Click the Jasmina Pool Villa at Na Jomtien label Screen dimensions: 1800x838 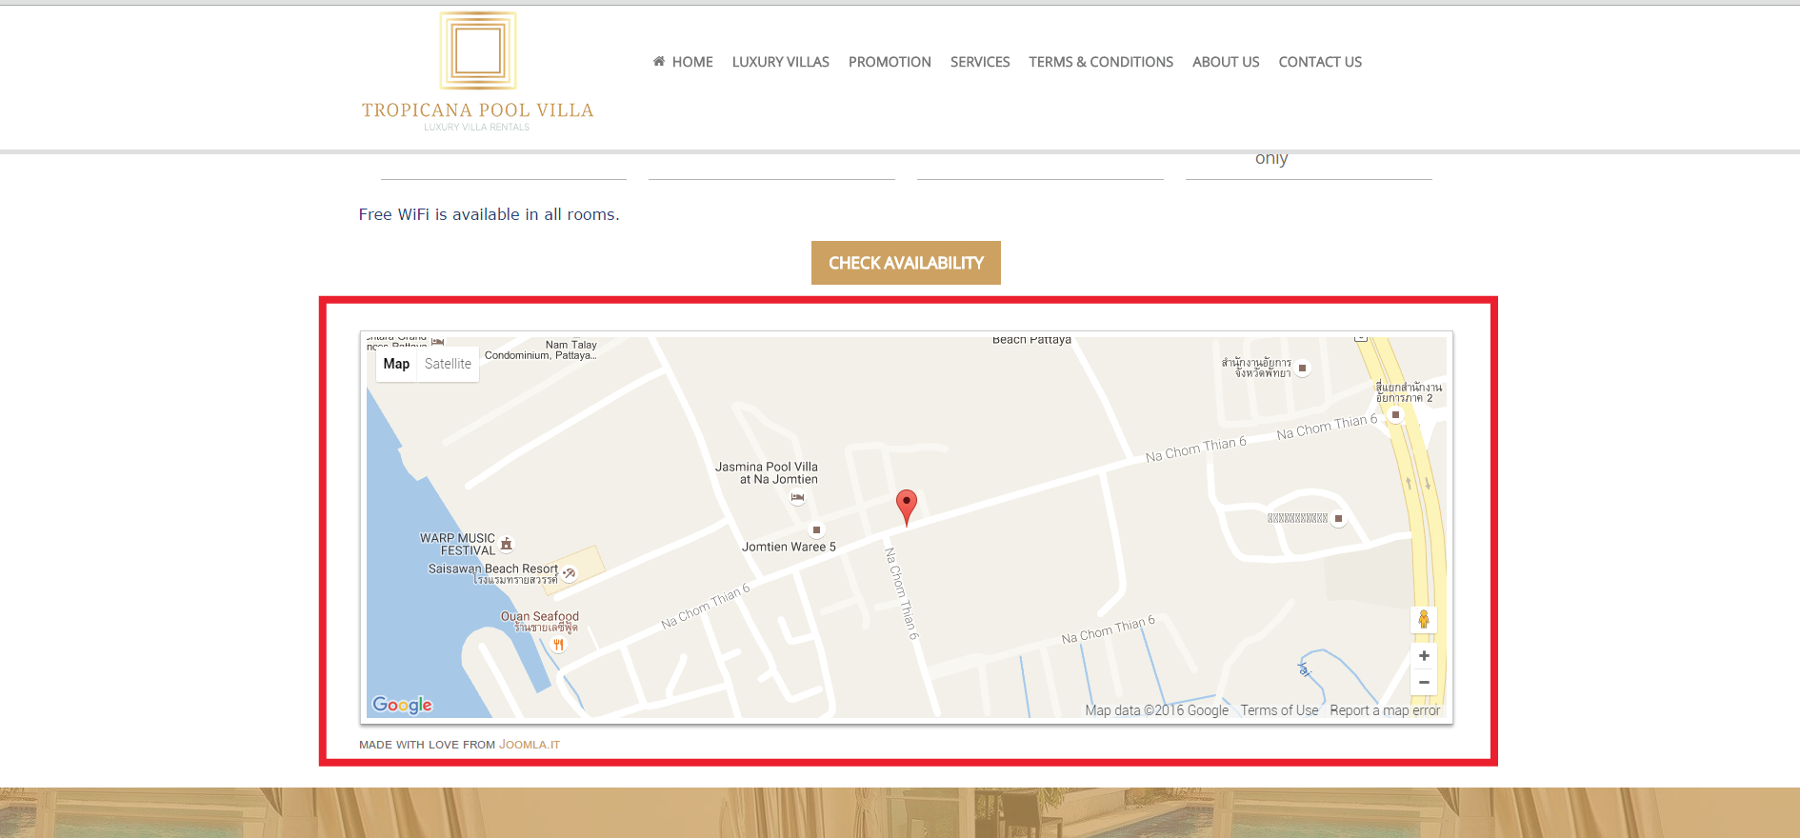(x=767, y=473)
